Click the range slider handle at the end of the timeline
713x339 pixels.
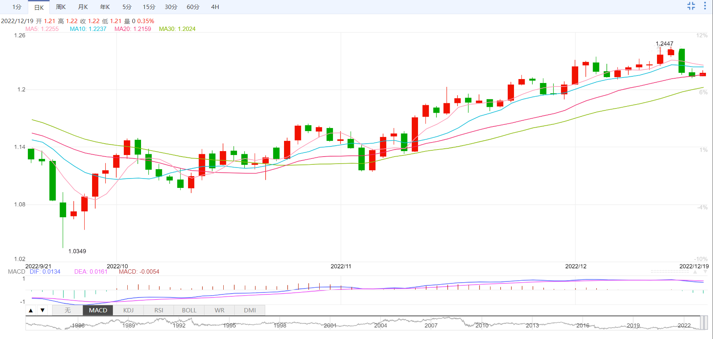pos(704,323)
